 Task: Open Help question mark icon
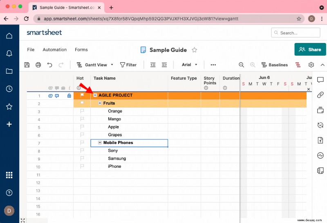coord(9,193)
